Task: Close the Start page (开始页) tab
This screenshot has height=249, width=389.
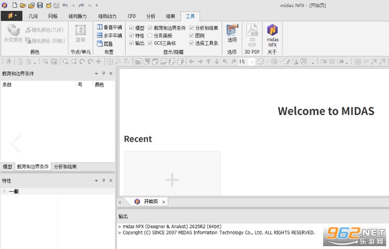Action: [x=164, y=202]
